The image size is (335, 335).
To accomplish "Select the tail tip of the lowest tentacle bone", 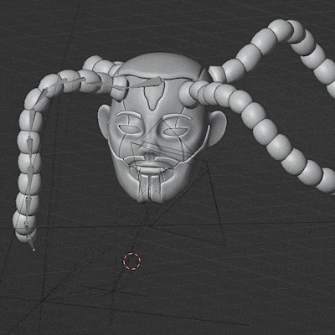I will [x=34, y=250].
